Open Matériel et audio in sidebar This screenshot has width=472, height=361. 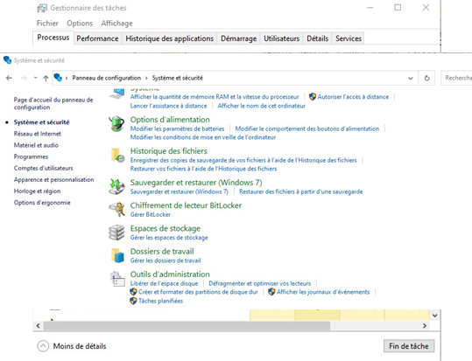click(36, 145)
